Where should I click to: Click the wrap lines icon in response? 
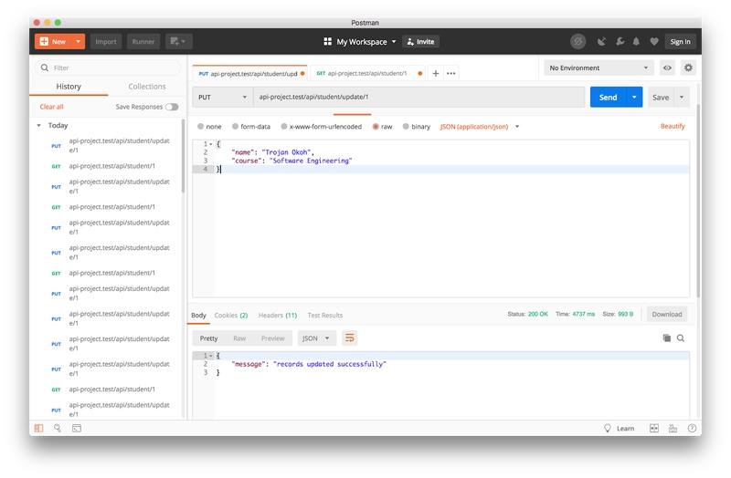click(349, 338)
